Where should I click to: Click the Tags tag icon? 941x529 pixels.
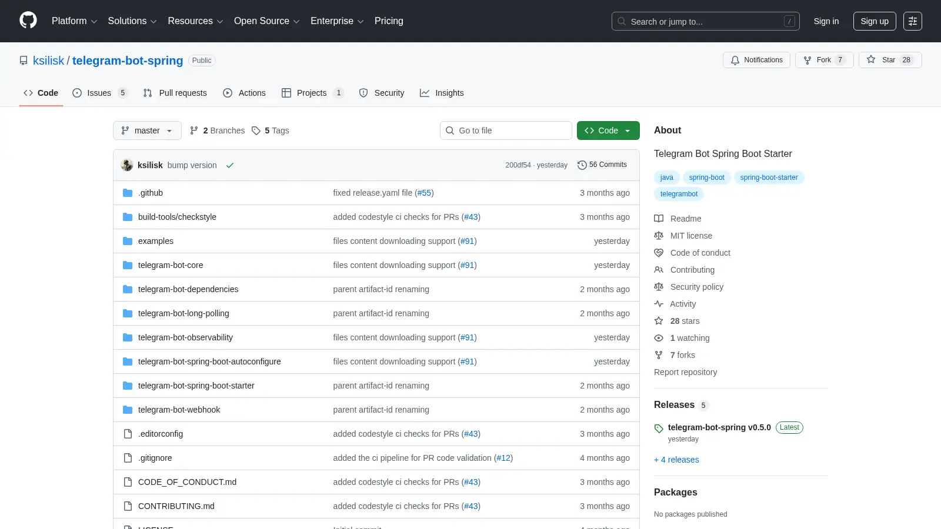pyautogui.click(x=256, y=130)
